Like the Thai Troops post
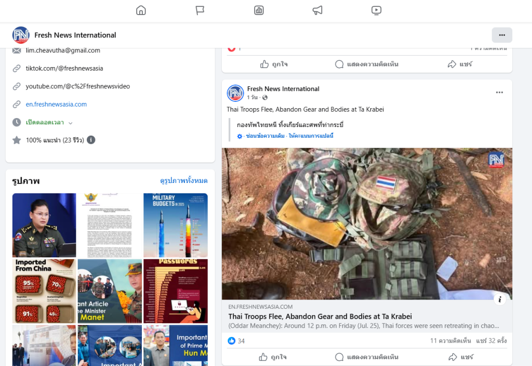The width and height of the screenshot is (532, 366). 273,357
